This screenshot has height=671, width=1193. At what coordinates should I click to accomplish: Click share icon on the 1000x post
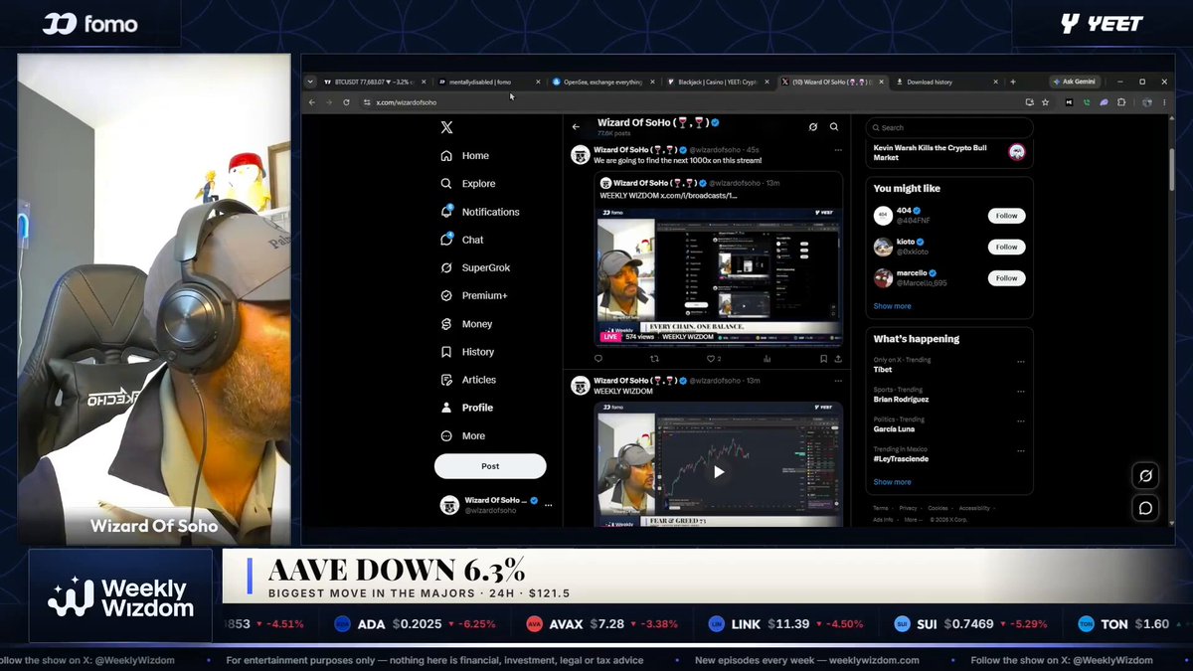[838, 359]
